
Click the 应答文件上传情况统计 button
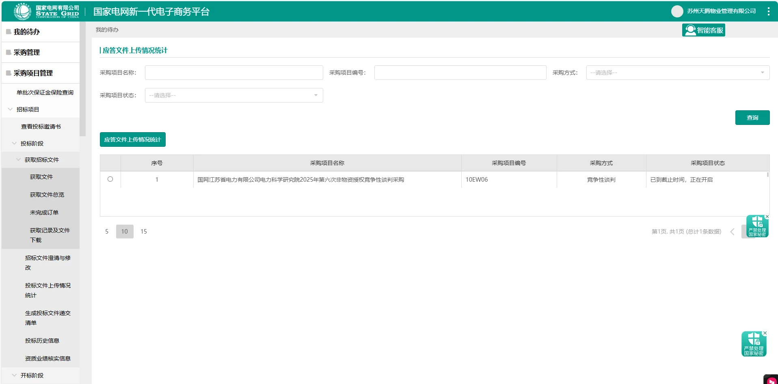coord(132,139)
